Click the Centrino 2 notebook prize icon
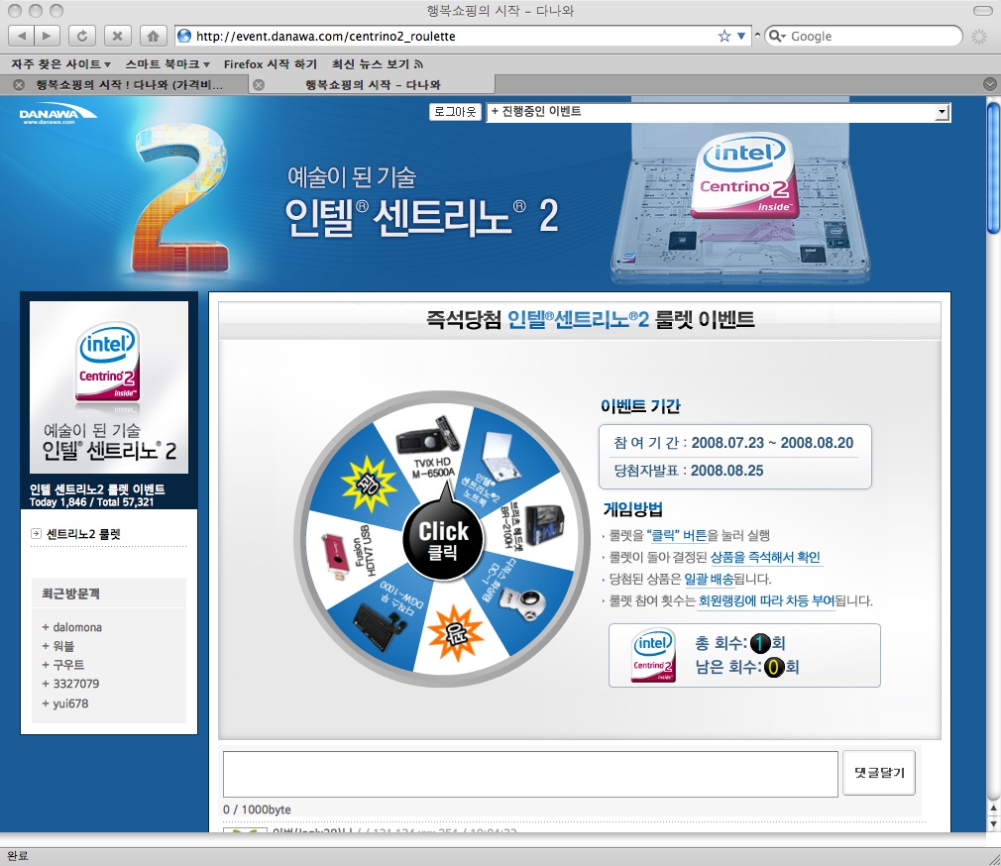 point(501,455)
